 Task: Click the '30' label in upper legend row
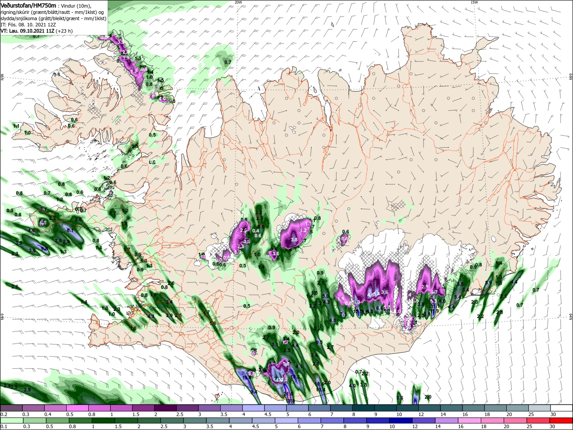click(x=553, y=415)
